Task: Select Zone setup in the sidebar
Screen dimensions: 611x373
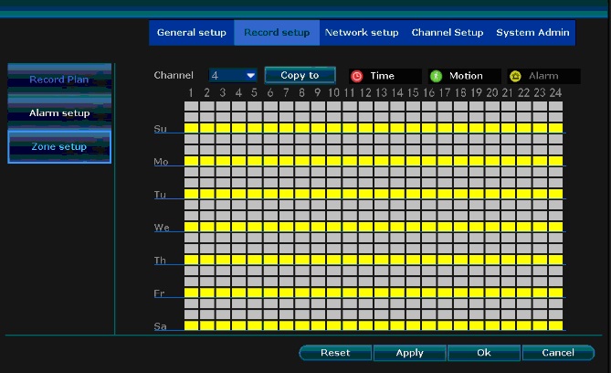Action: (59, 147)
